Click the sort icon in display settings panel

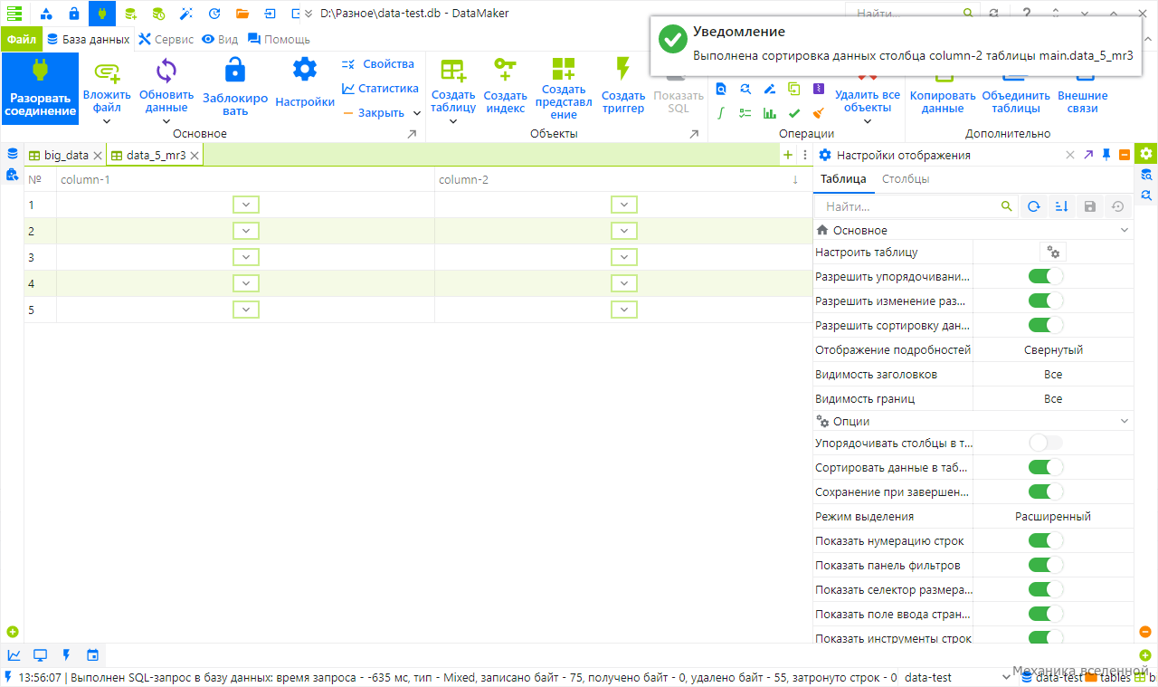tap(1061, 207)
